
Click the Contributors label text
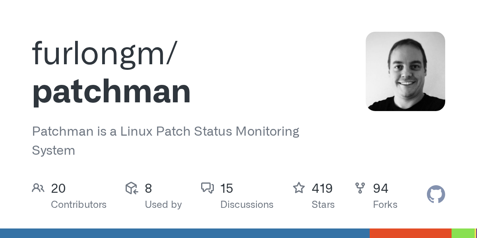coord(79,205)
